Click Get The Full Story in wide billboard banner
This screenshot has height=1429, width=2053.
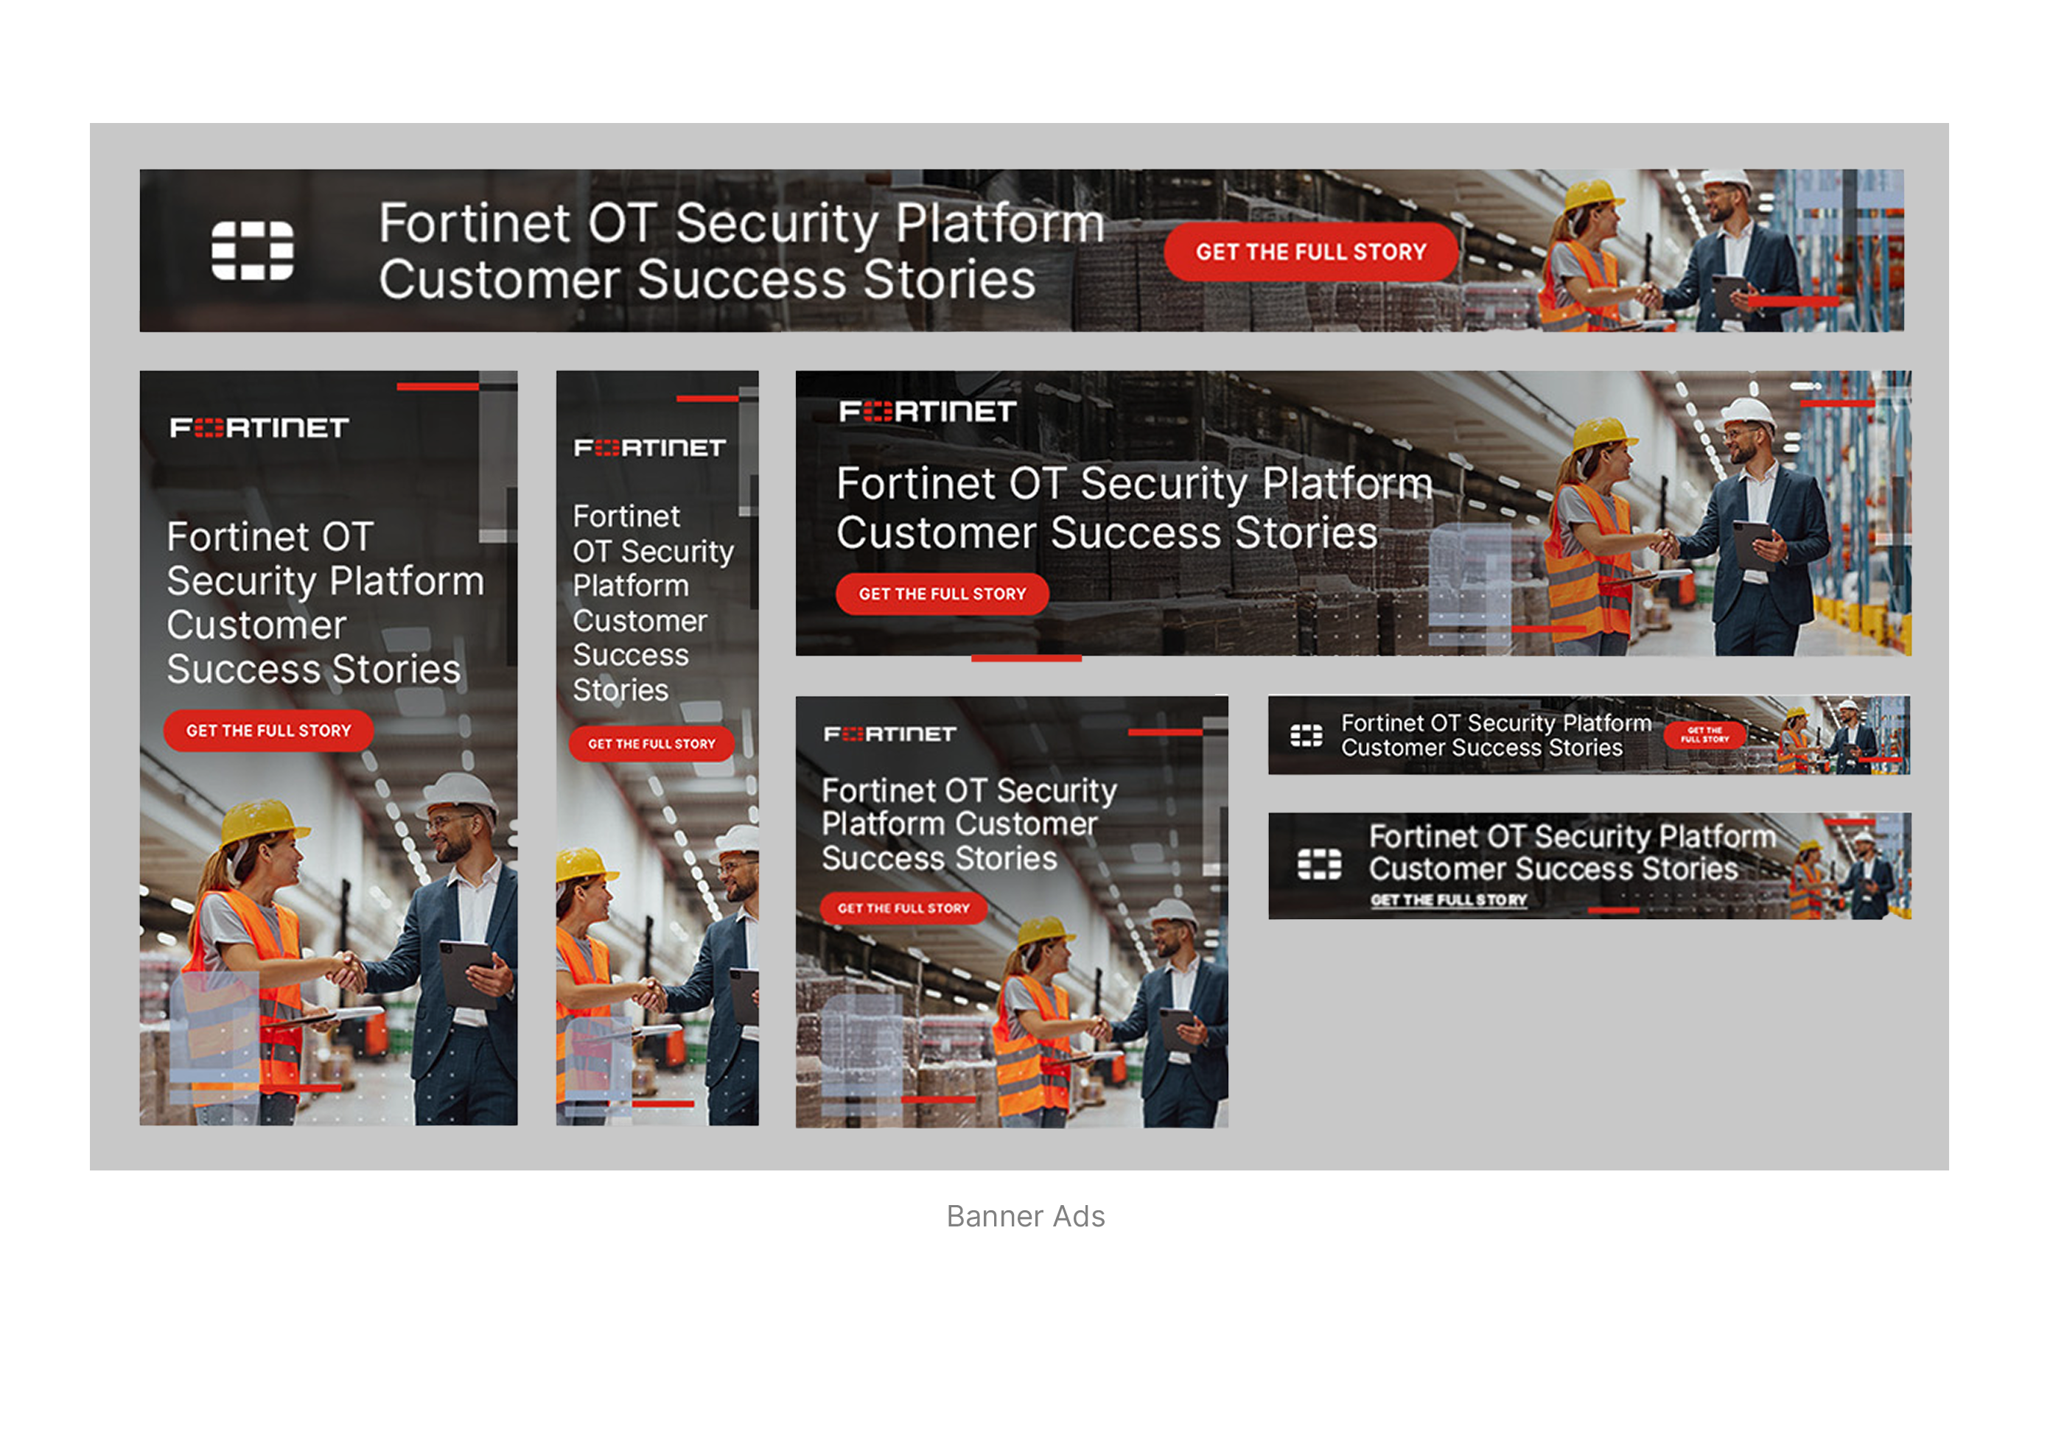pyautogui.click(x=942, y=594)
